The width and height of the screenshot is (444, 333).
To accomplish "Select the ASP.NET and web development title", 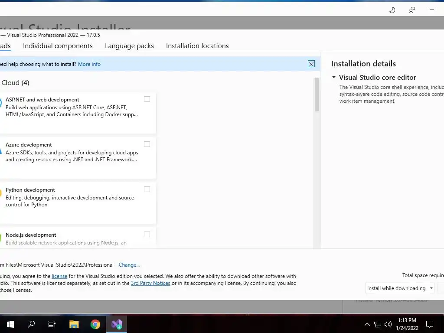I will point(42,100).
